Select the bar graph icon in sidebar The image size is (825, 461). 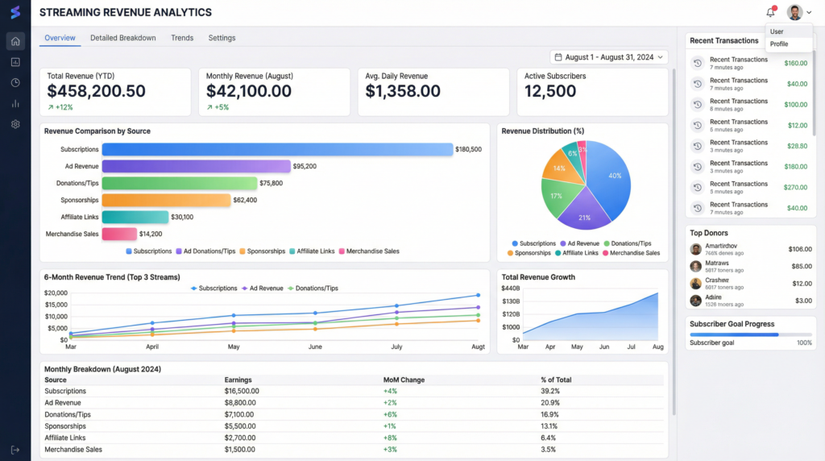pyautogui.click(x=15, y=103)
